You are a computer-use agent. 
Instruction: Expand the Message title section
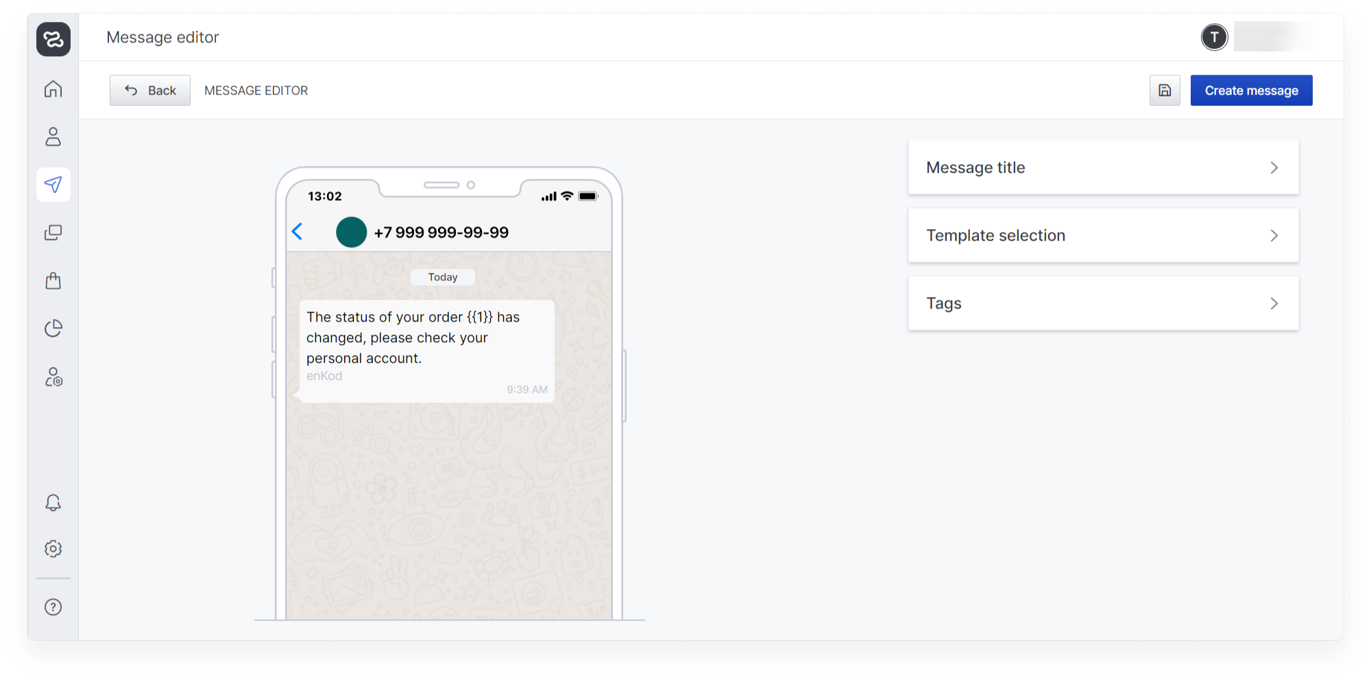1103,167
